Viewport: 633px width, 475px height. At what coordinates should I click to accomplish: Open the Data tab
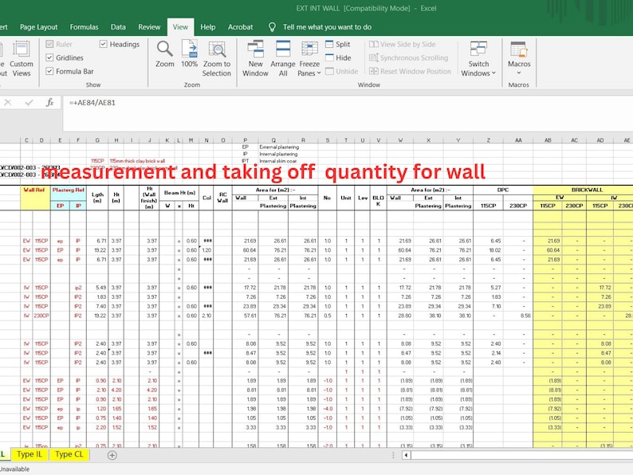[x=118, y=27]
